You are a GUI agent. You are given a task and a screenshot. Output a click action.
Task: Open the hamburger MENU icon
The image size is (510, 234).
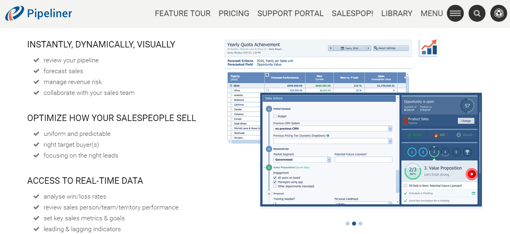pos(455,13)
